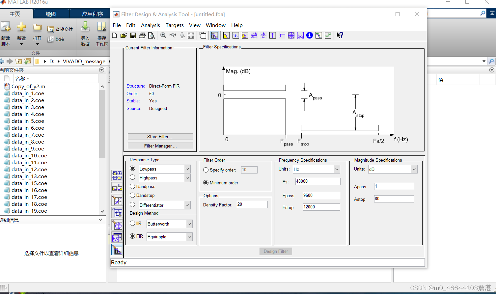496x294 pixels.
Task: Open a saved filter session via folder icon
Action: tap(124, 35)
